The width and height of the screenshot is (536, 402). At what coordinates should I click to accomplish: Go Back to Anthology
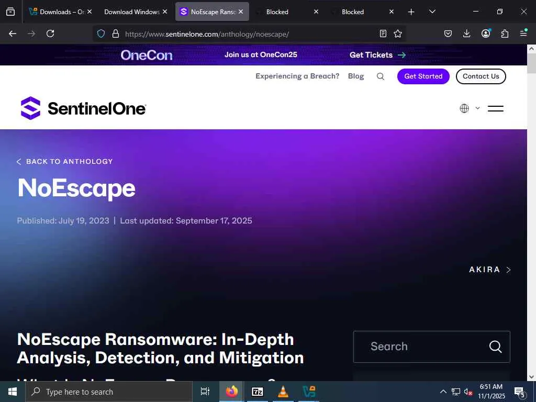64,161
